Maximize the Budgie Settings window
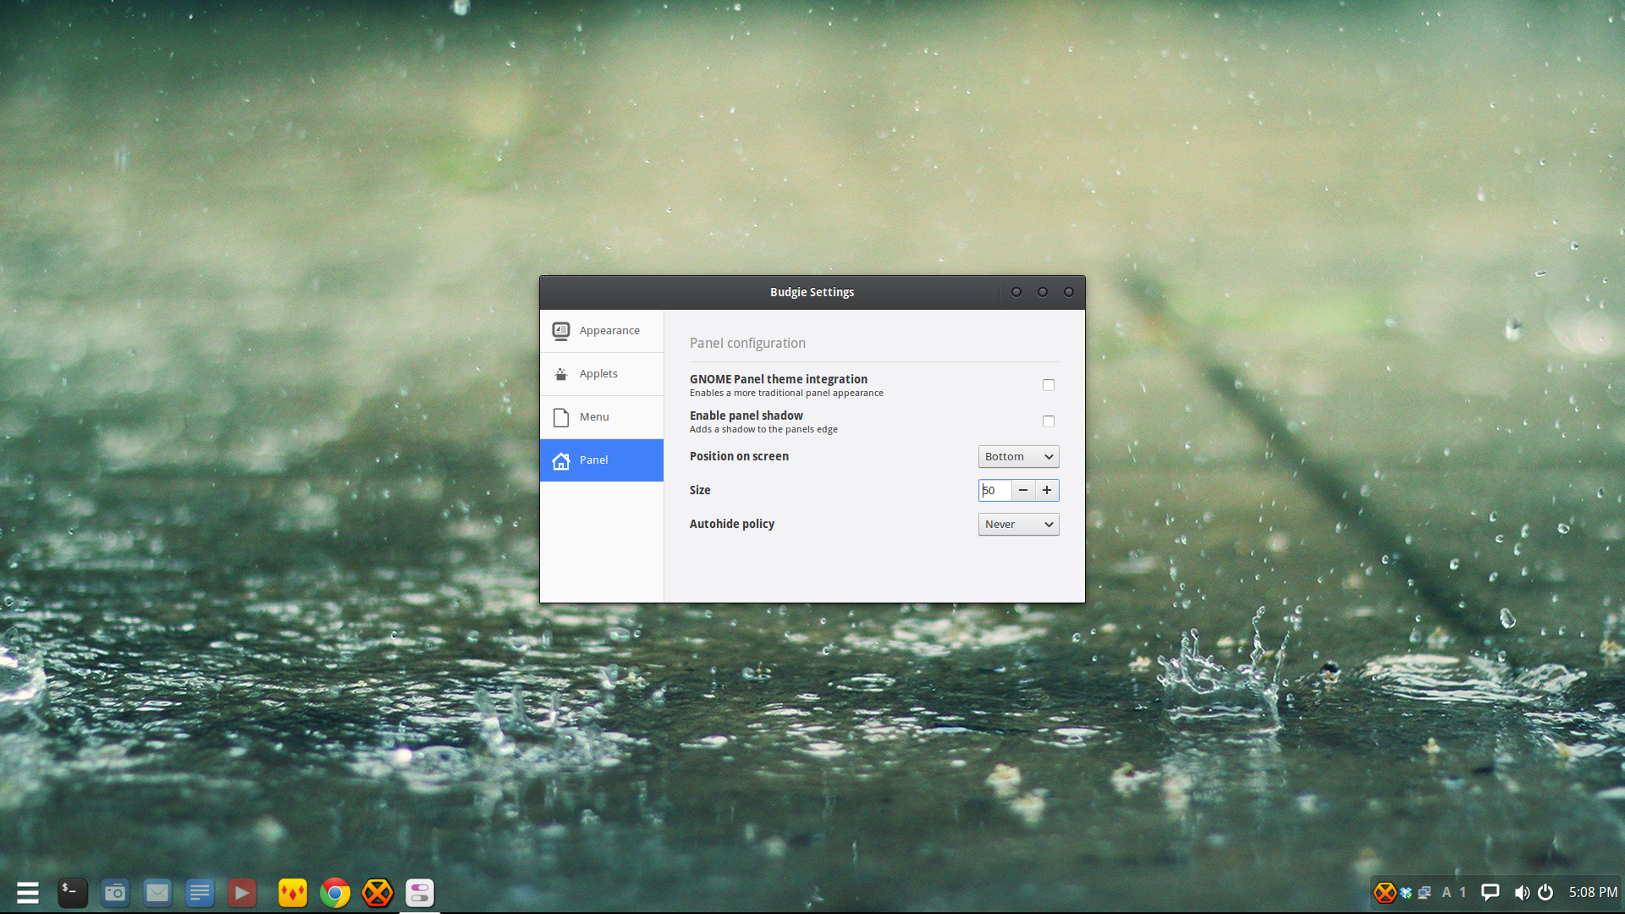The width and height of the screenshot is (1625, 914). [x=1043, y=292]
